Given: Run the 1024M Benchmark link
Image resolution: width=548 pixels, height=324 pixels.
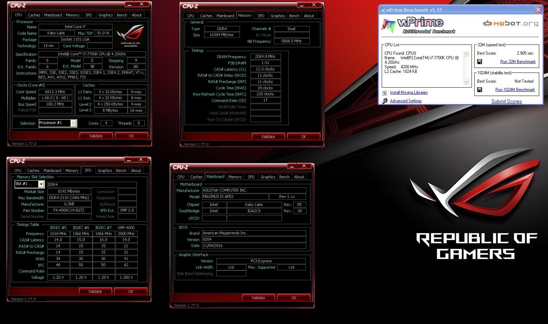Looking at the screenshot, I should 515,90.
